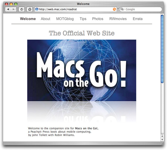Open the RWmovies page
This screenshot has height=150, width=167.
118,19
